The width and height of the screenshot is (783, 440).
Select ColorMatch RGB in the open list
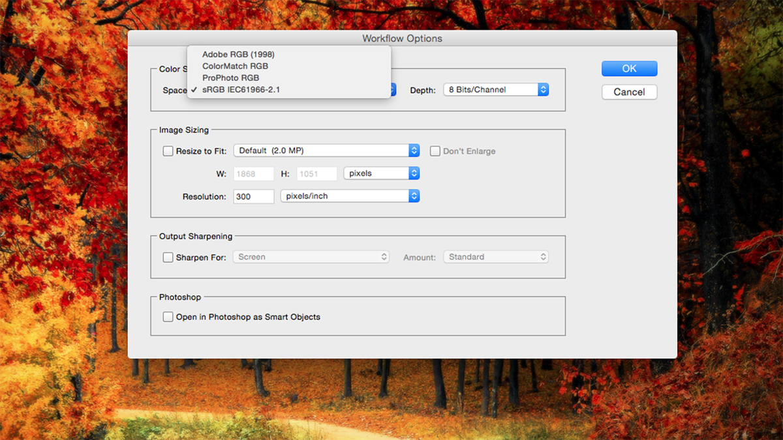click(x=234, y=66)
